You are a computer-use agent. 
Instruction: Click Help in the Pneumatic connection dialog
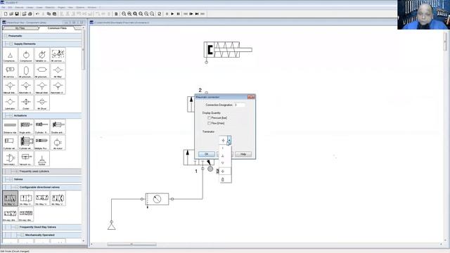click(x=243, y=155)
